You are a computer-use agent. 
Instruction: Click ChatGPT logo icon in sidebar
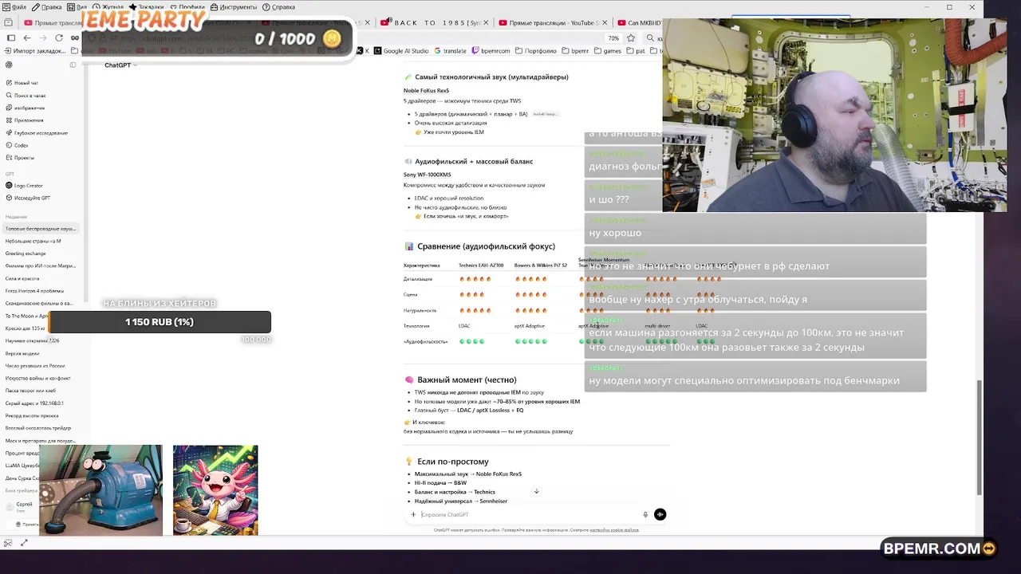point(9,65)
